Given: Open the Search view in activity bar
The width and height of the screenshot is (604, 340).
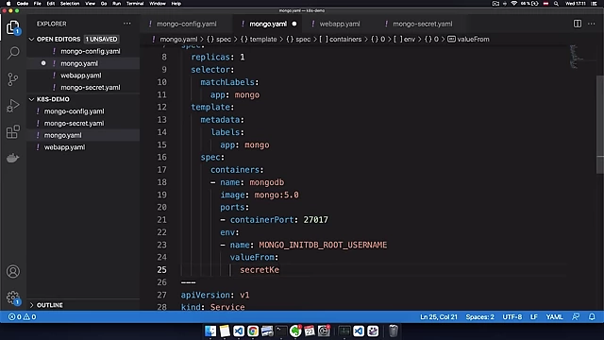Looking at the screenshot, I should click(13, 53).
